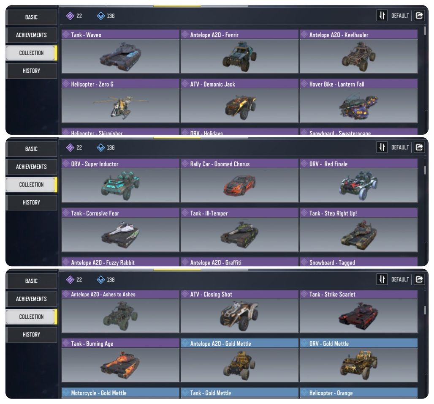Click the share icon in top panel

pyautogui.click(x=419, y=16)
